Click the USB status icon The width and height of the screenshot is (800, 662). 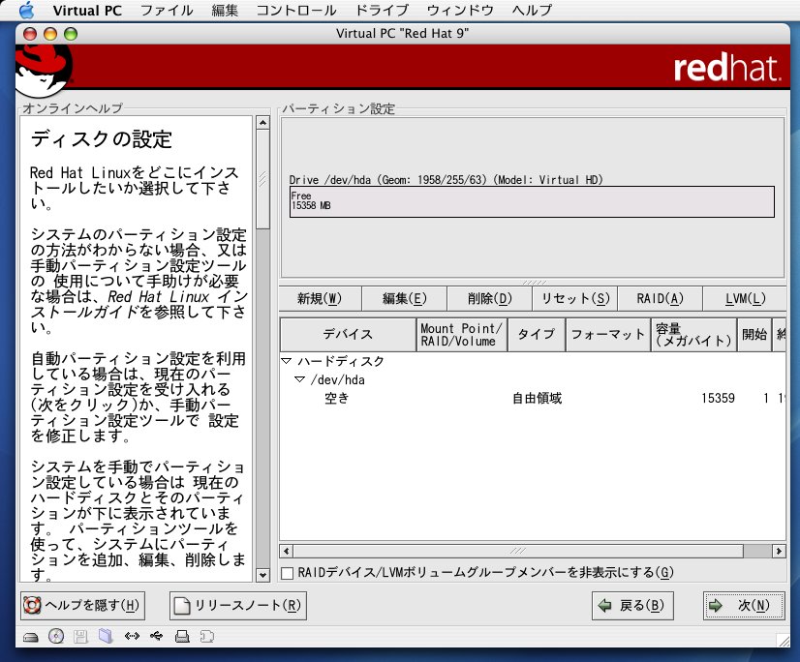[x=157, y=636]
